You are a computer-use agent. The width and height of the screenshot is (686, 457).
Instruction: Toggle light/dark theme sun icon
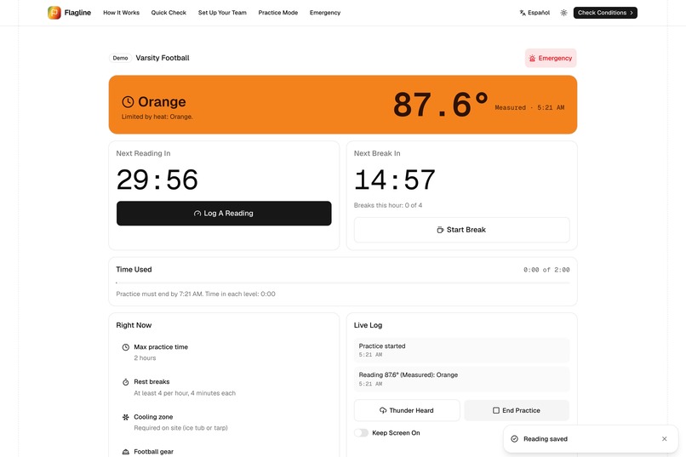click(x=563, y=13)
